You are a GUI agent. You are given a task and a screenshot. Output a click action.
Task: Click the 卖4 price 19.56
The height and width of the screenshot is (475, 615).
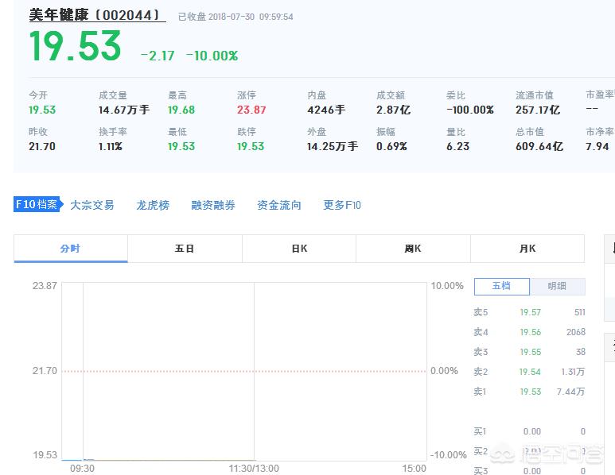coord(531,332)
